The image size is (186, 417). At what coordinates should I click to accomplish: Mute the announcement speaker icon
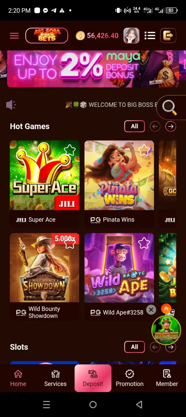click(11, 105)
